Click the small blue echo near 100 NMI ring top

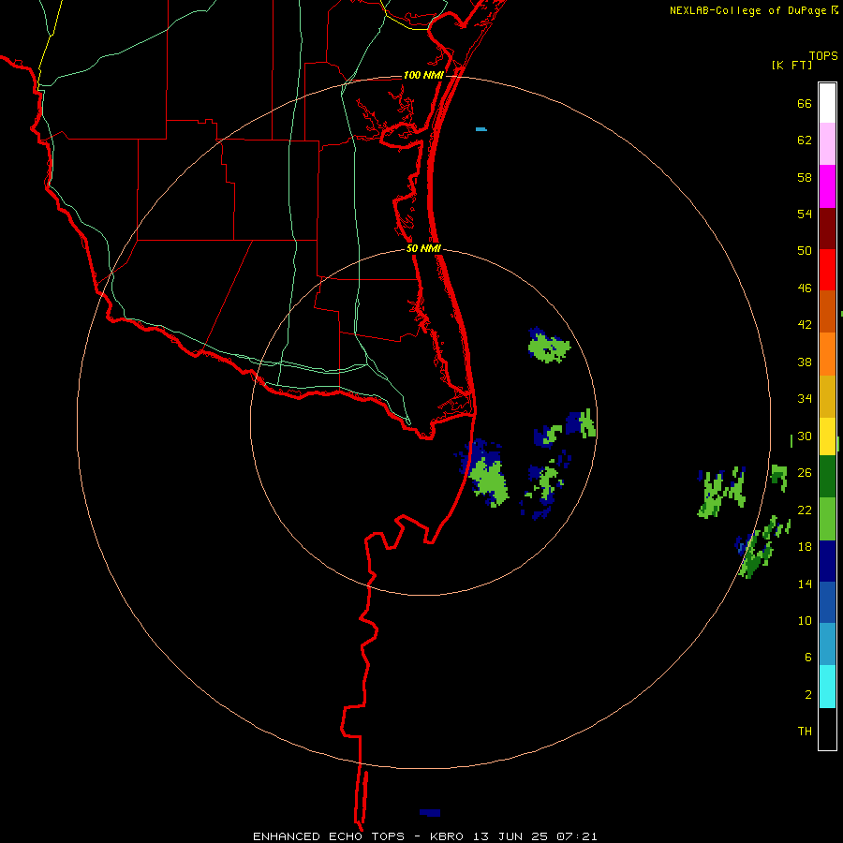coord(481,129)
